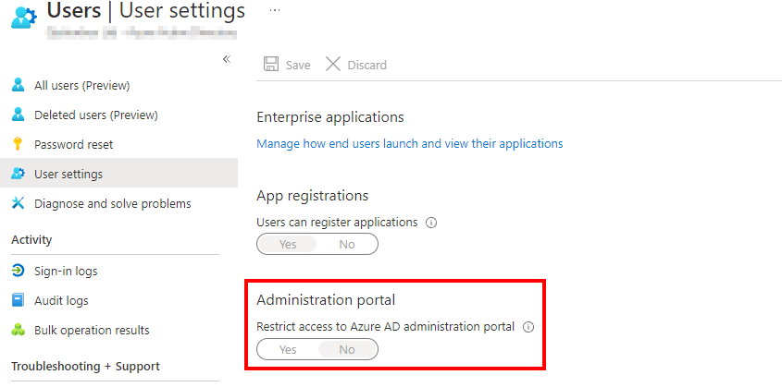Open Manage how end users launch applications link
This screenshot has height=387, width=782.
(x=409, y=144)
